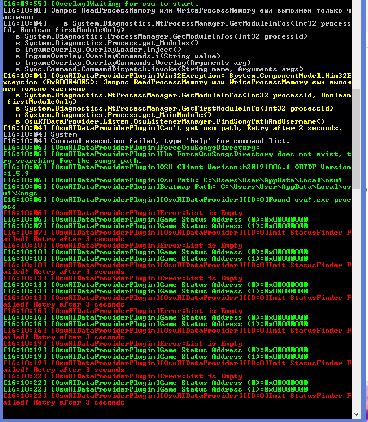Select the 16:10:07 'Init StatusFinder' error line
The image size is (368, 422).
click(177, 236)
